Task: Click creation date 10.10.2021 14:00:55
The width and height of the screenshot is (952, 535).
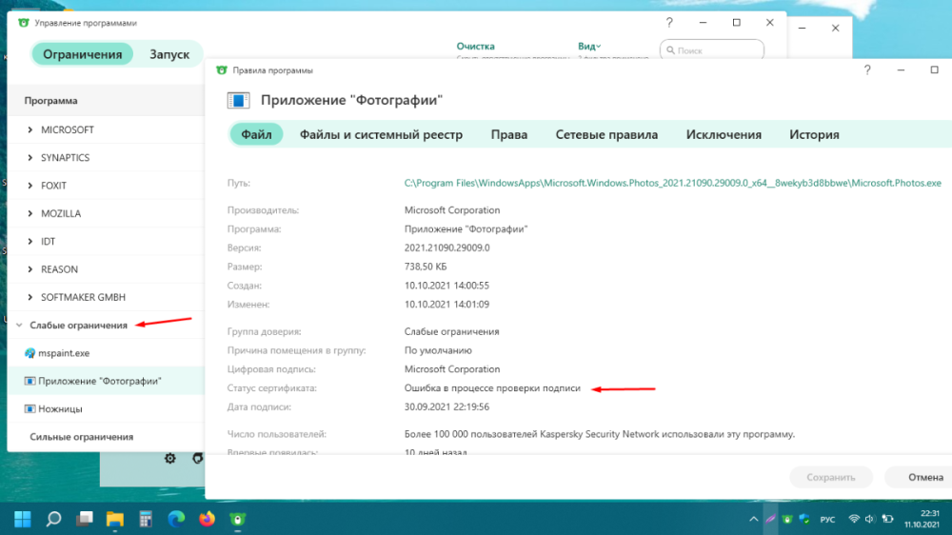Action: click(446, 286)
